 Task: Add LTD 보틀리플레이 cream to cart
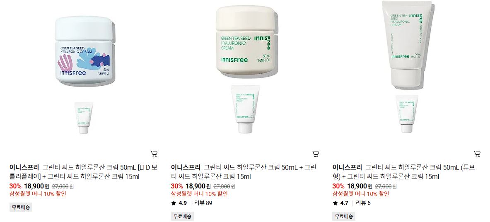point(154,154)
